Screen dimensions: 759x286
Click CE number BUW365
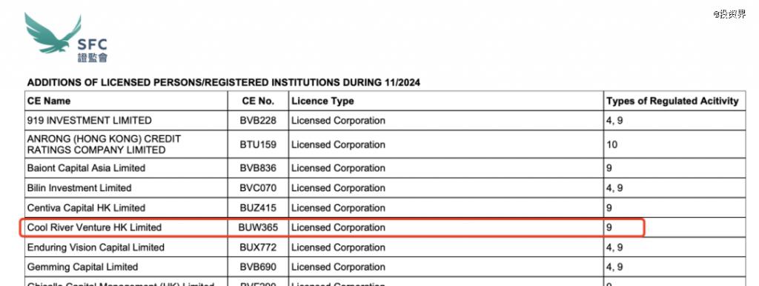coord(258,227)
